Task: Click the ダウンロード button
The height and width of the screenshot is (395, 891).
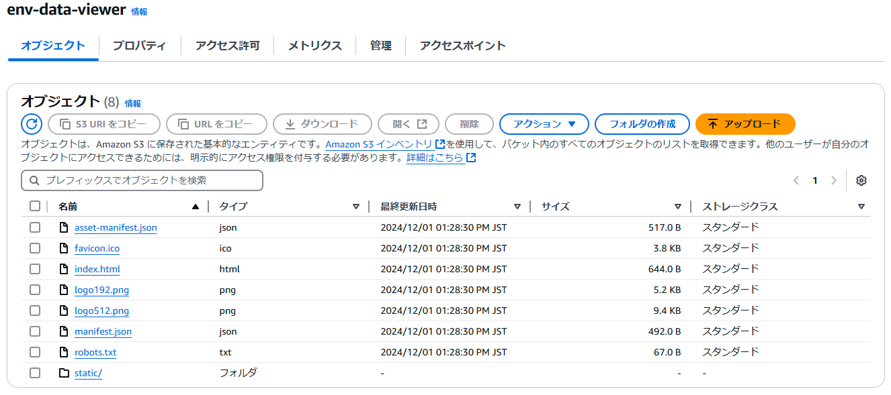Action: pos(323,124)
